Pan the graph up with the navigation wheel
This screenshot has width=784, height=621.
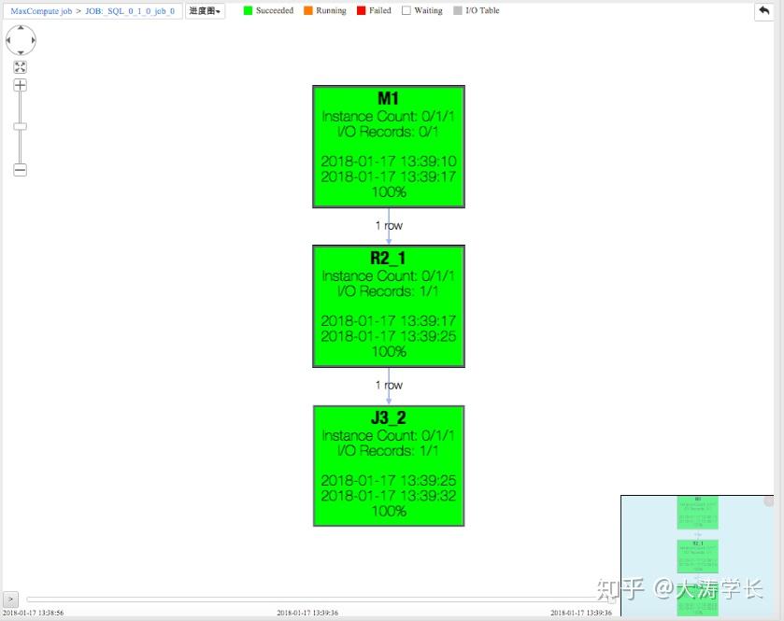click(x=21, y=28)
